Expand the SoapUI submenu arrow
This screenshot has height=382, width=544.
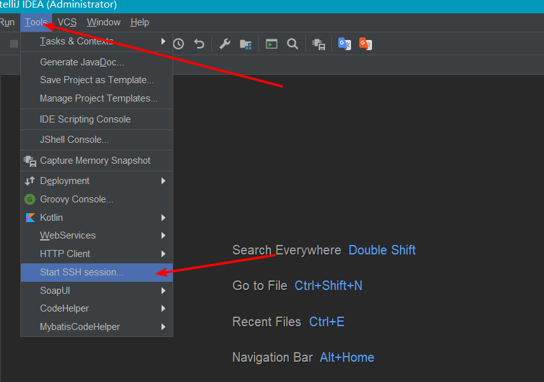[x=163, y=291]
